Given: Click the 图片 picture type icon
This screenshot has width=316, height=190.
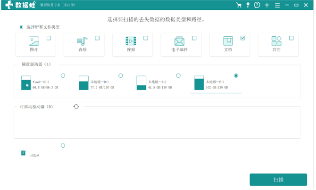Looking at the screenshot, I should pyautogui.click(x=34, y=41).
